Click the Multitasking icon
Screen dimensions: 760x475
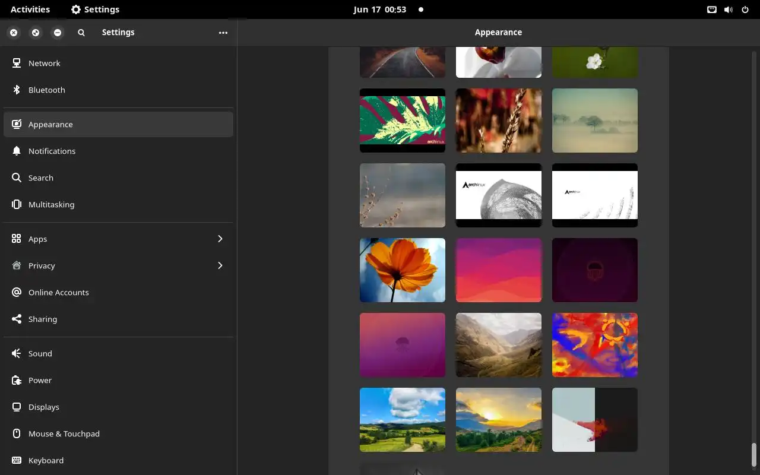pos(17,204)
